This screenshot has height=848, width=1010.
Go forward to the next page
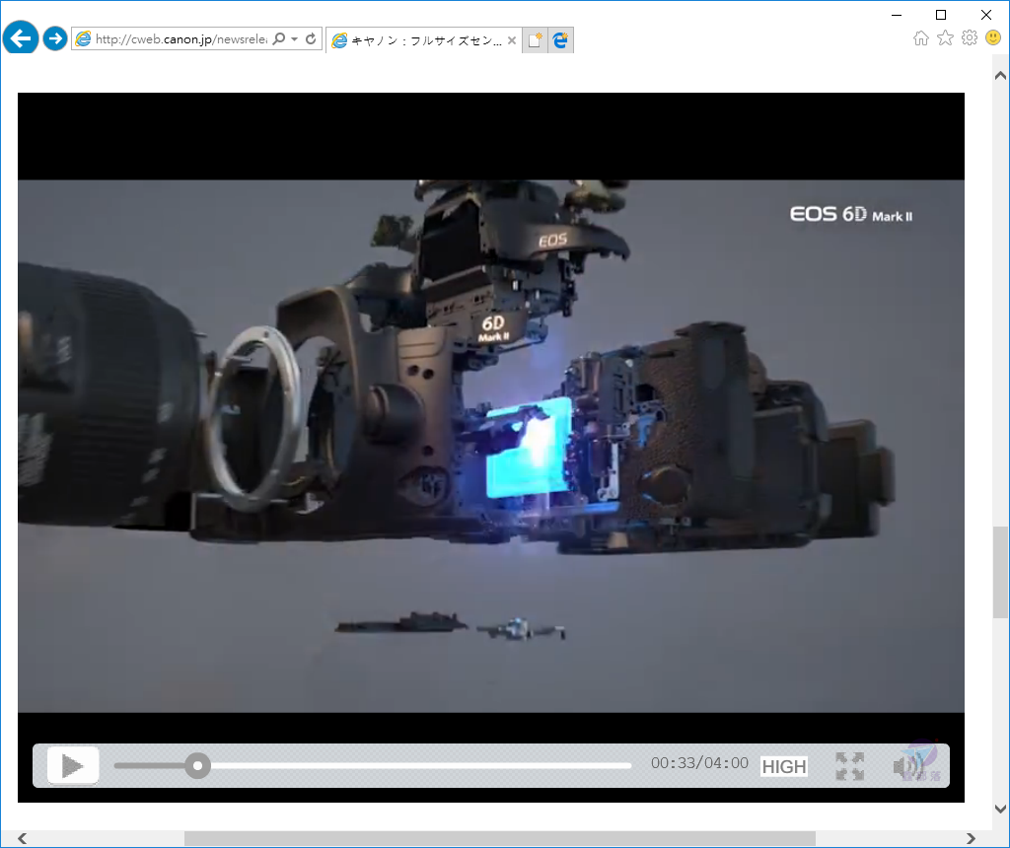pyautogui.click(x=55, y=38)
